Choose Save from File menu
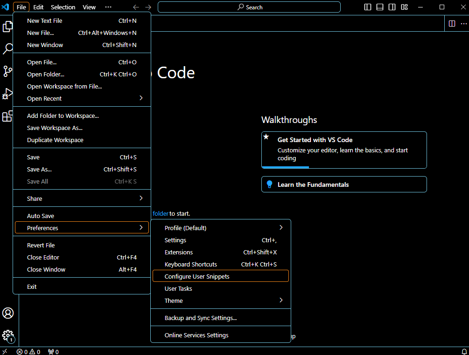Viewport: 469px width, 355px height. [82, 157]
